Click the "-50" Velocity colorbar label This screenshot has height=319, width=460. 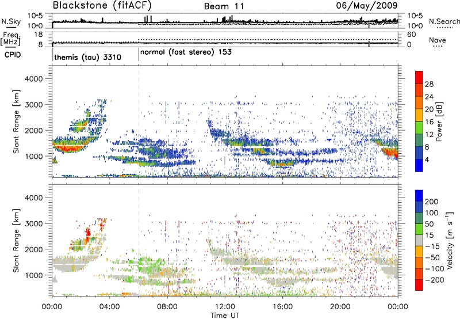coord(432,257)
